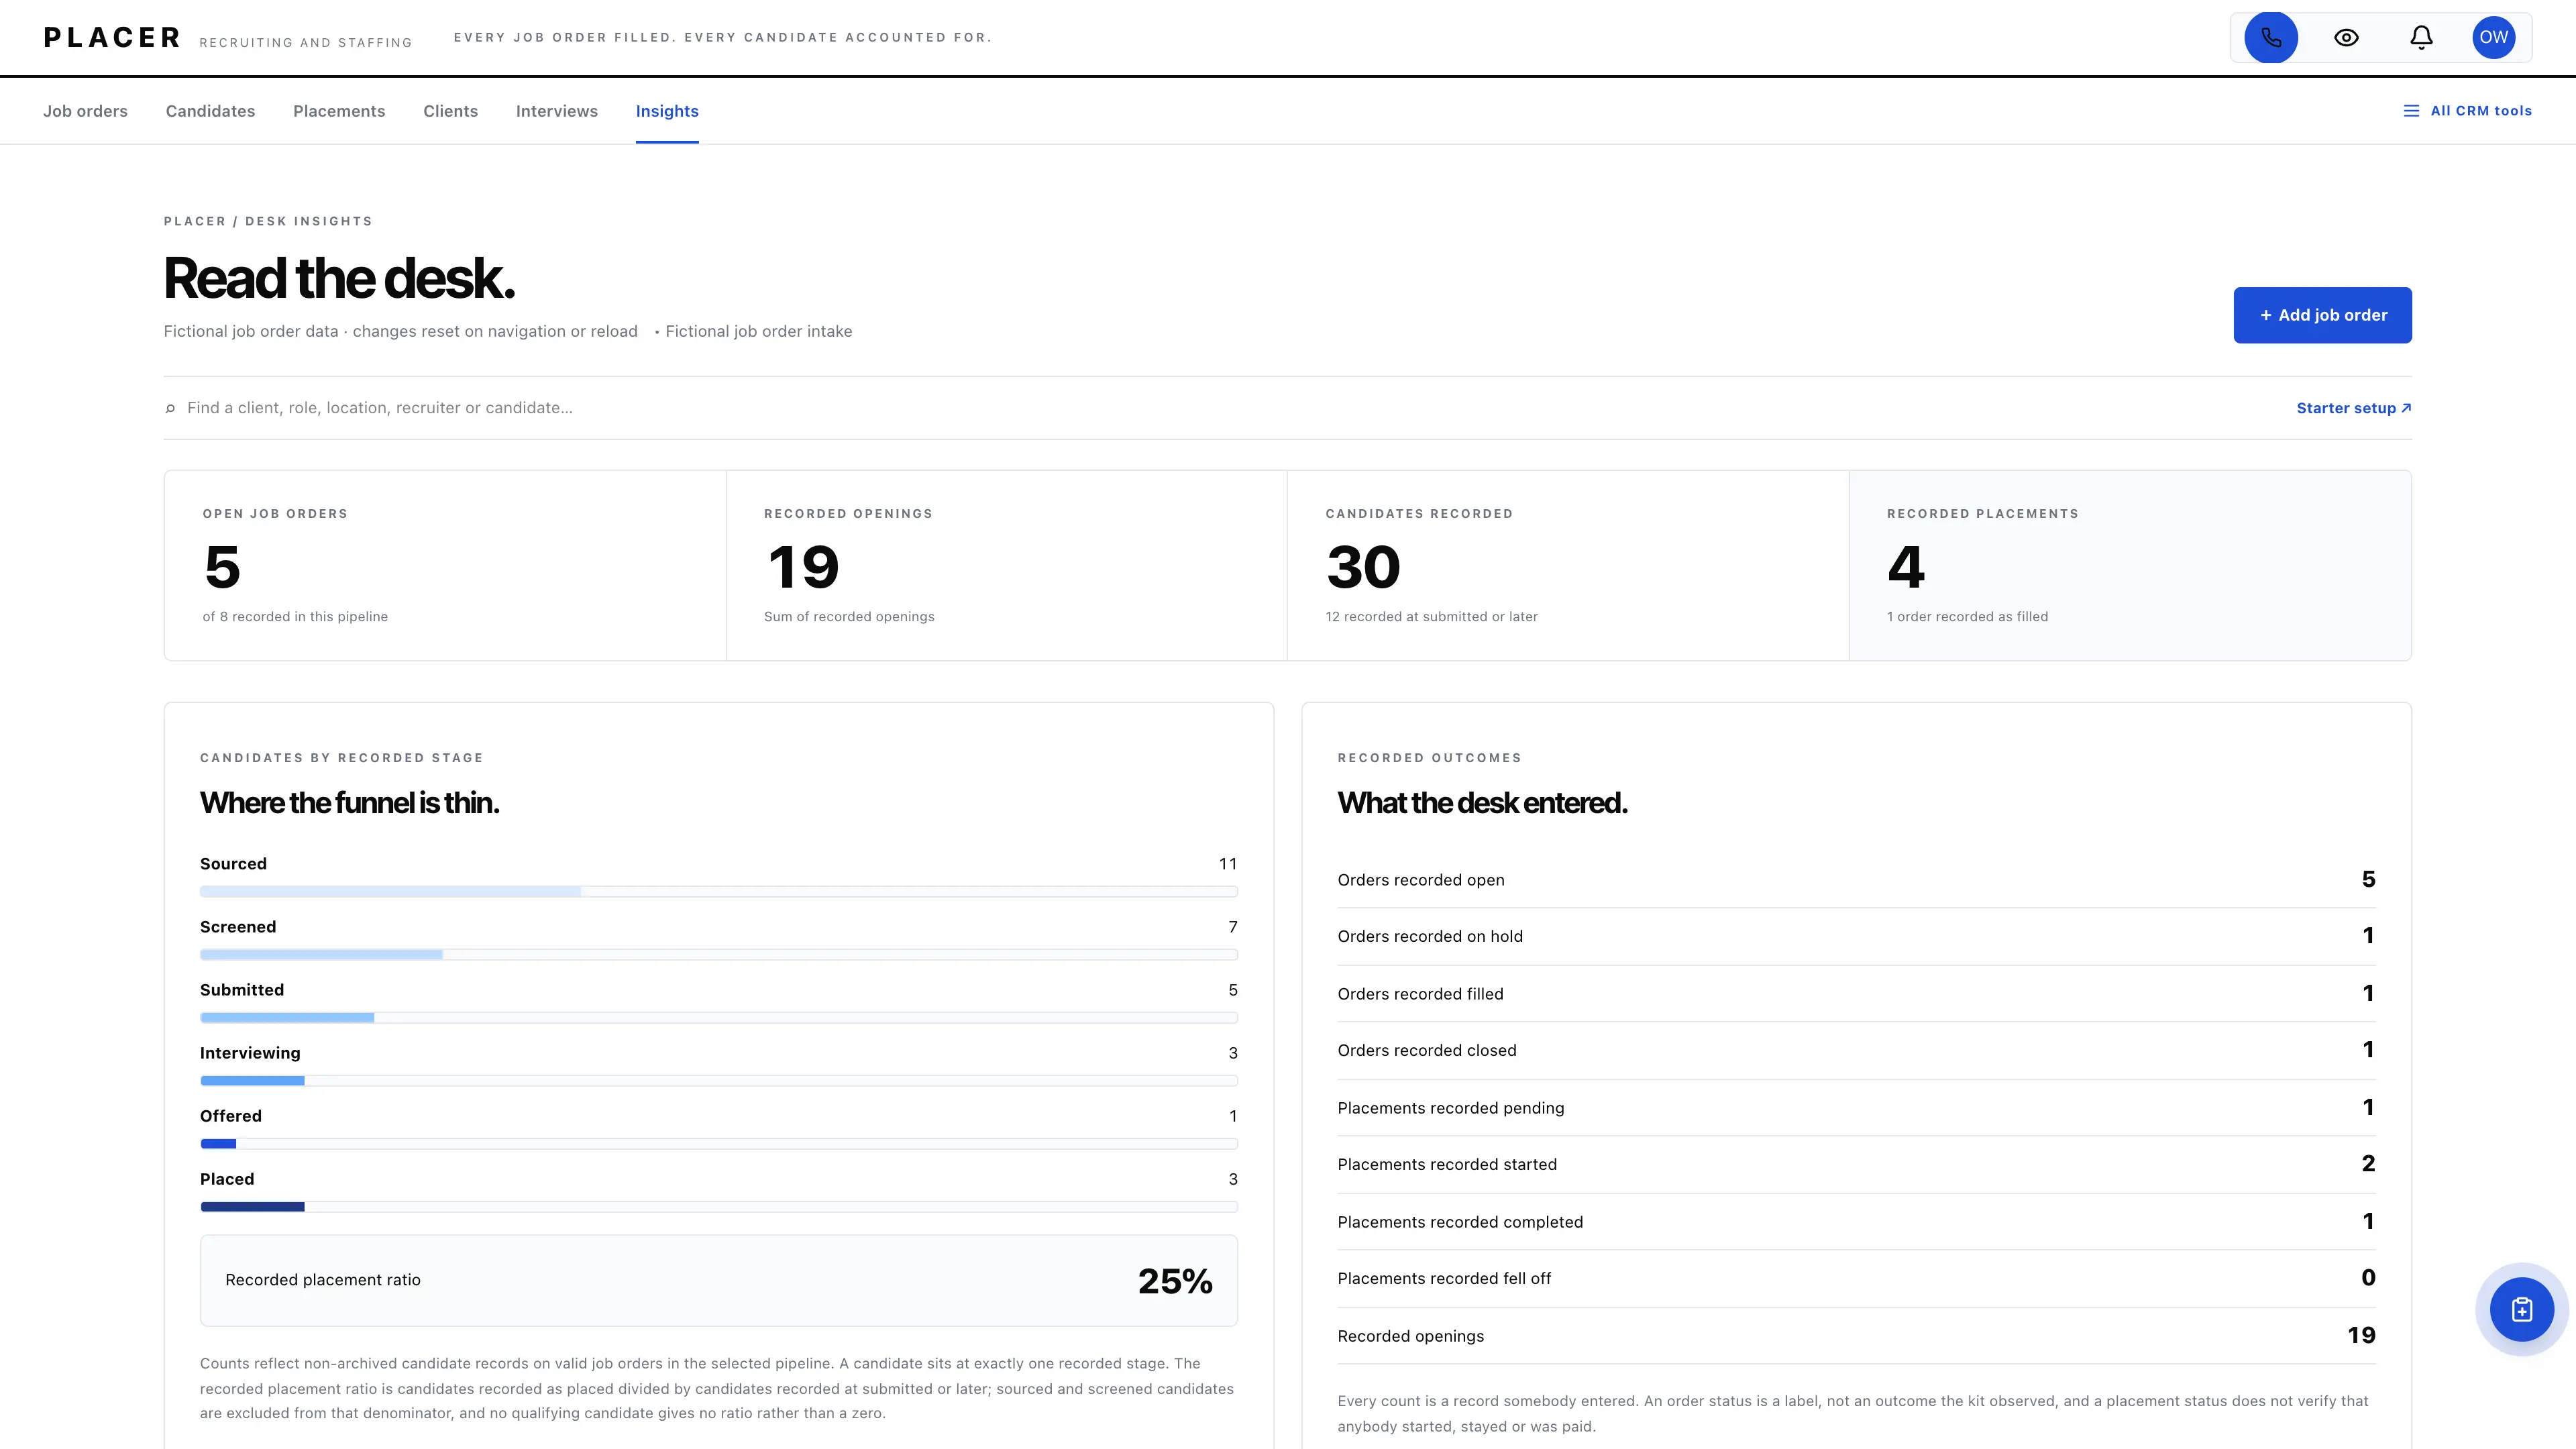Click the Screened stage progress bar

point(719,954)
